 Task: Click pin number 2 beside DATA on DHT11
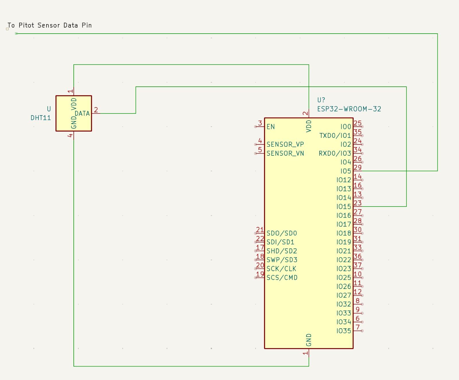[96, 110]
